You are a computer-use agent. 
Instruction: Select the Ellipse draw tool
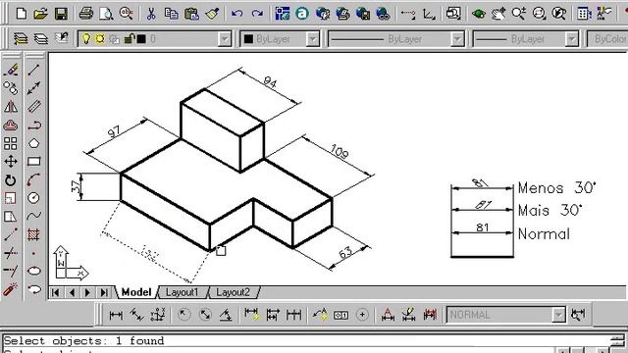[34, 271]
